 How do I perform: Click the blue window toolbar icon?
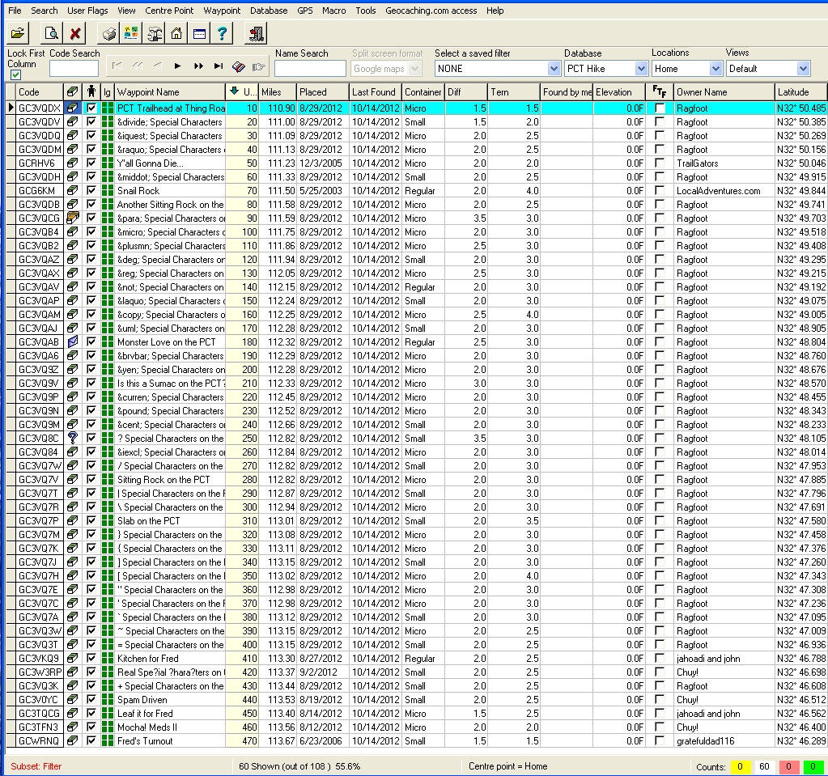pyautogui.click(x=199, y=34)
